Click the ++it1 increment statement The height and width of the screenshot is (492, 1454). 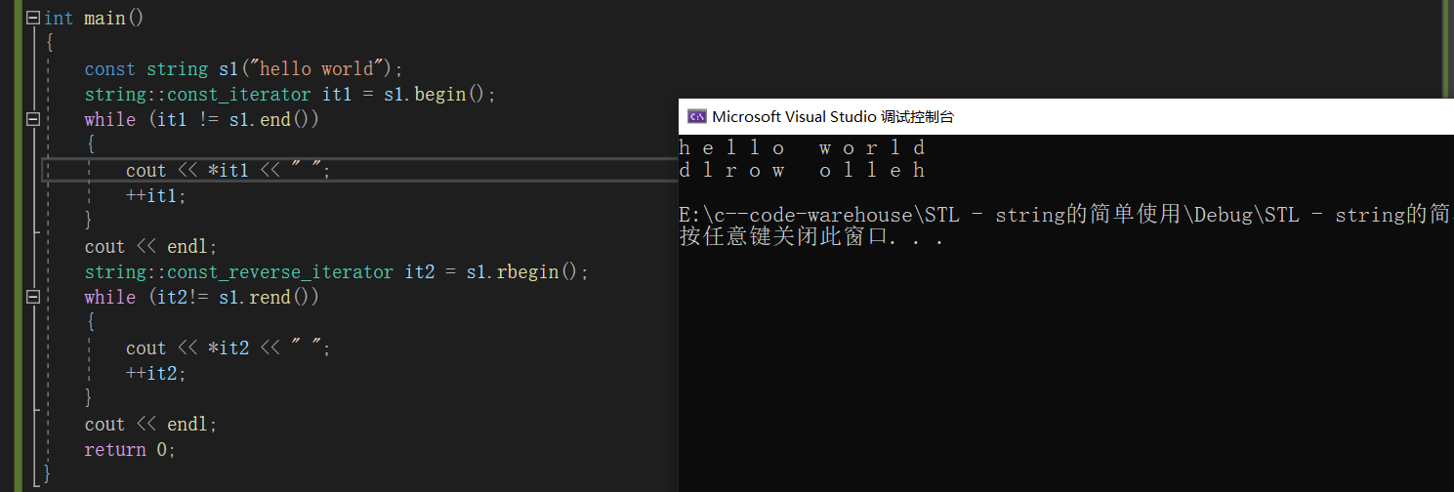[156, 195]
